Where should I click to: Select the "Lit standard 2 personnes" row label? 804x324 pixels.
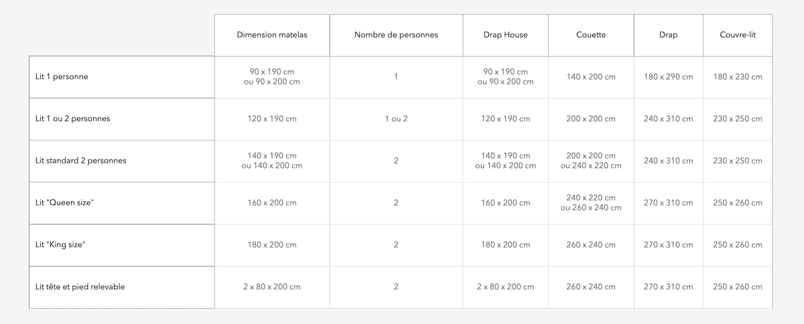click(x=81, y=161)
